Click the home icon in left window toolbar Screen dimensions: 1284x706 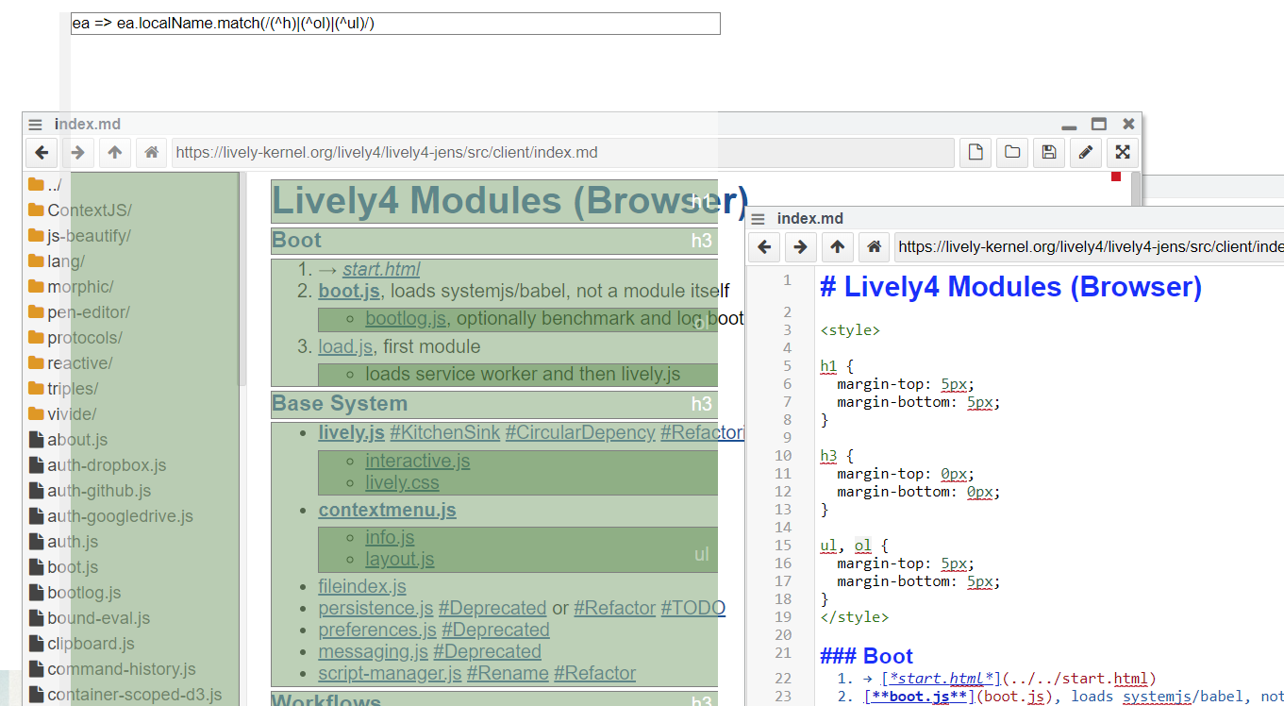pyautogui.click(x=151, y=152)
